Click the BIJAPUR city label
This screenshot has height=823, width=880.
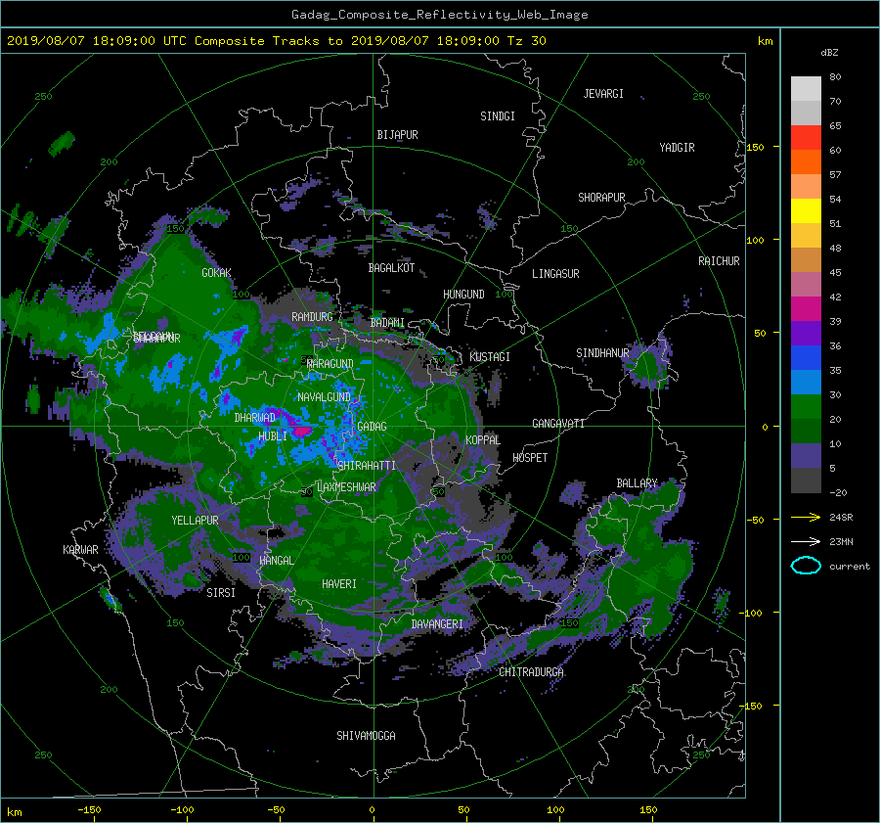[397, 135]
